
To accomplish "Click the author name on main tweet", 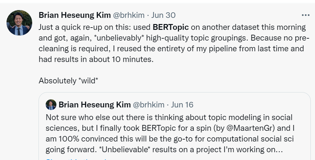I will coord(74,15).
